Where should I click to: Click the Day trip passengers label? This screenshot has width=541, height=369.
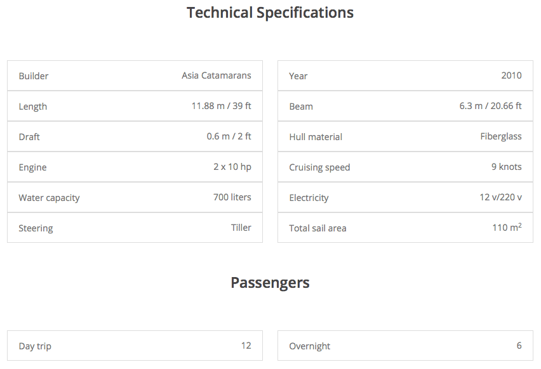coord(35,346)
